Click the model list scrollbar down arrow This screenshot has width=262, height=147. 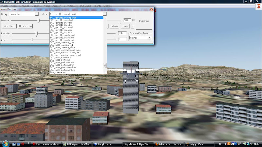point(105,72)
